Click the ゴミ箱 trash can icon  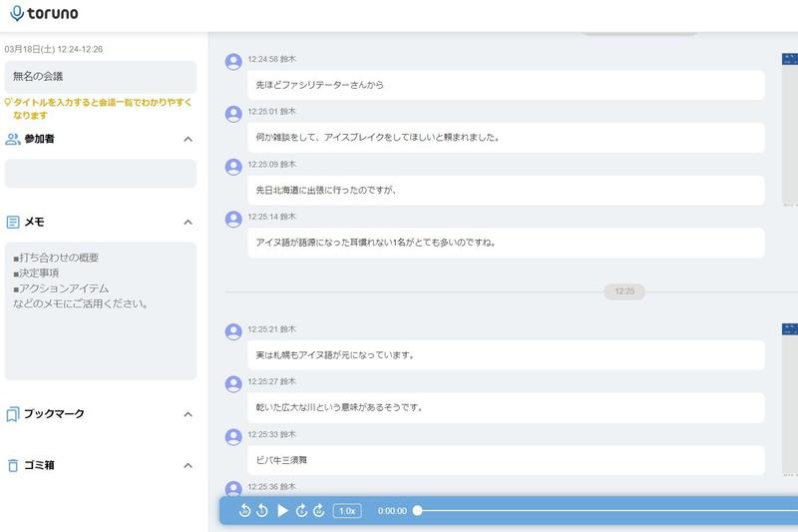13,465
